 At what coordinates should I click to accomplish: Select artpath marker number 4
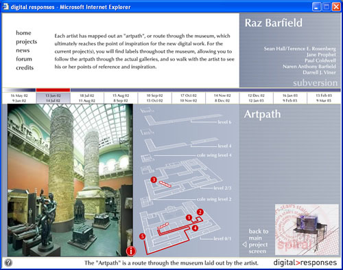tap(195, 228)
